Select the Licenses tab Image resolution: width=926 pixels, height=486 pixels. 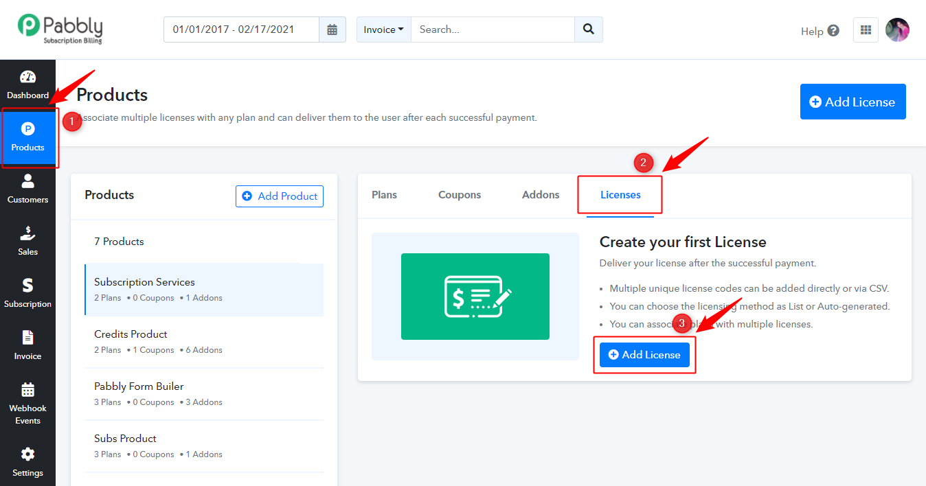point(620,195)
